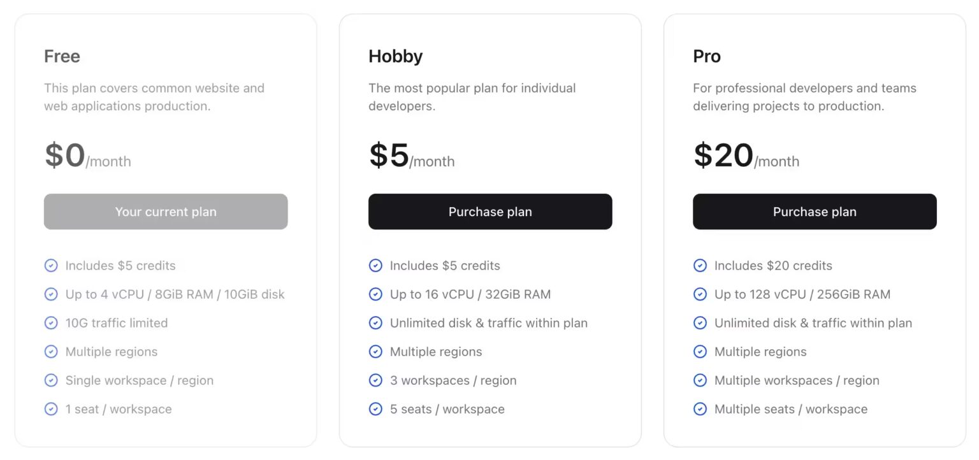Click the $5/month price on Hobby
Screen dimensions: 979x460
[x=411, y=156]
